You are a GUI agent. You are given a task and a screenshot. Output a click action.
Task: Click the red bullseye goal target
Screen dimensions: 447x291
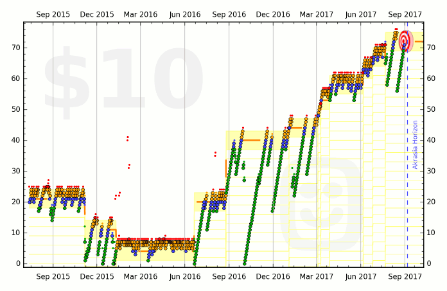[405, 42]
